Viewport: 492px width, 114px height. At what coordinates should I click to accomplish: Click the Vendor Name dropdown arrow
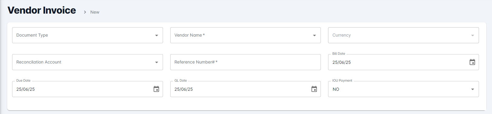(x=314, y=35)
